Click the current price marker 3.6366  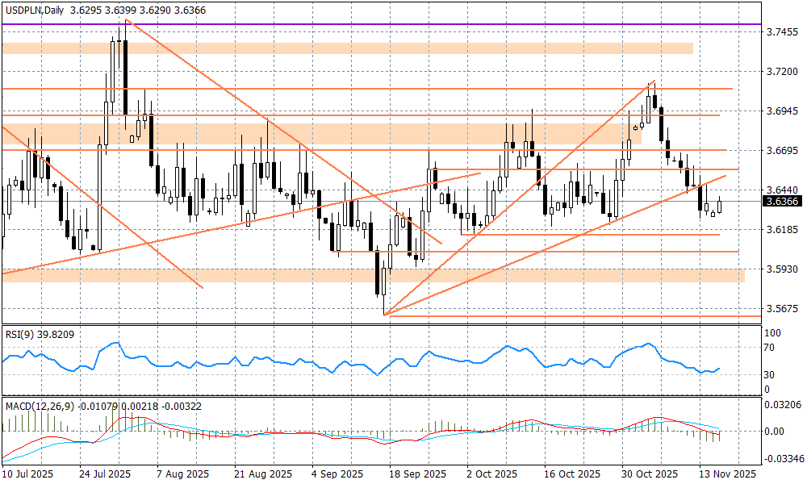point(781,202)
